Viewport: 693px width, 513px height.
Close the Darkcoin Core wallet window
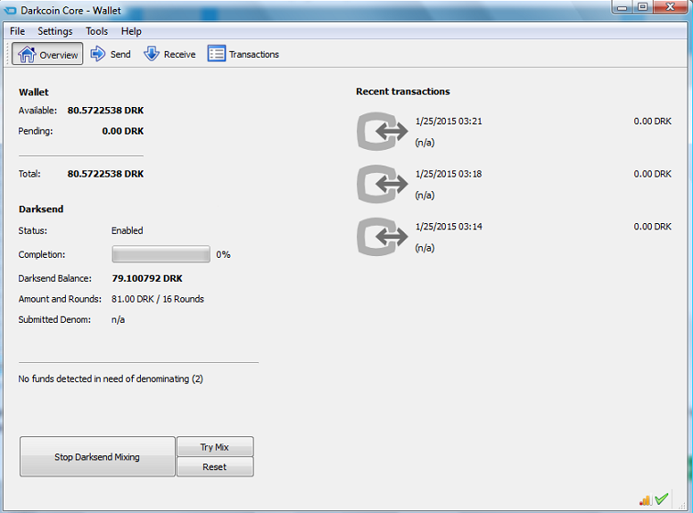pyautogui.click(x=670, y=7)
